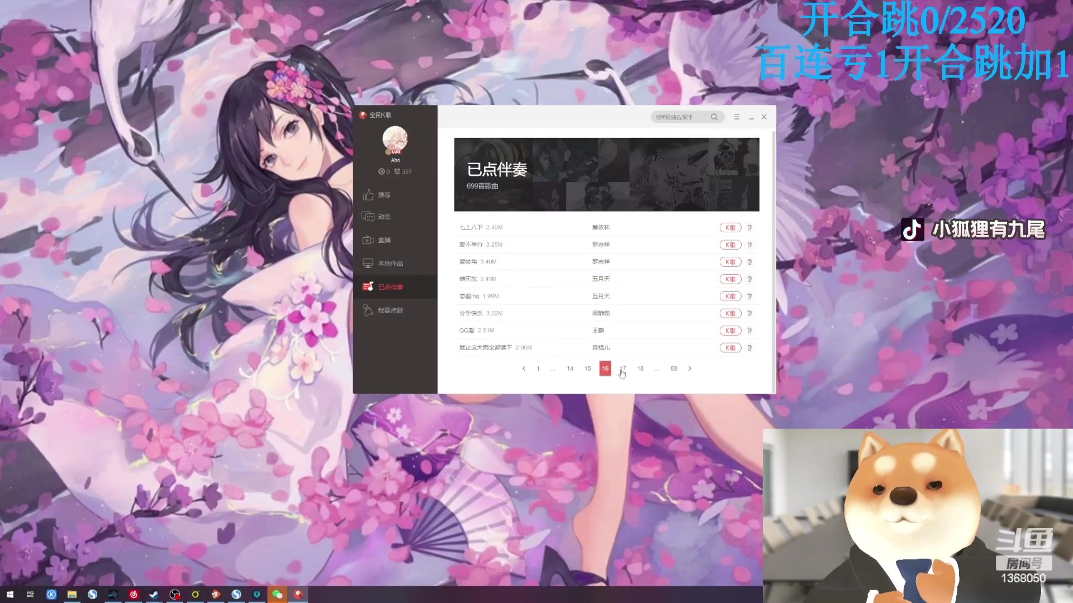Open OBS Studio taskbar icon
The height and width of the screenshot is (603, 1073).
point(175,595)
